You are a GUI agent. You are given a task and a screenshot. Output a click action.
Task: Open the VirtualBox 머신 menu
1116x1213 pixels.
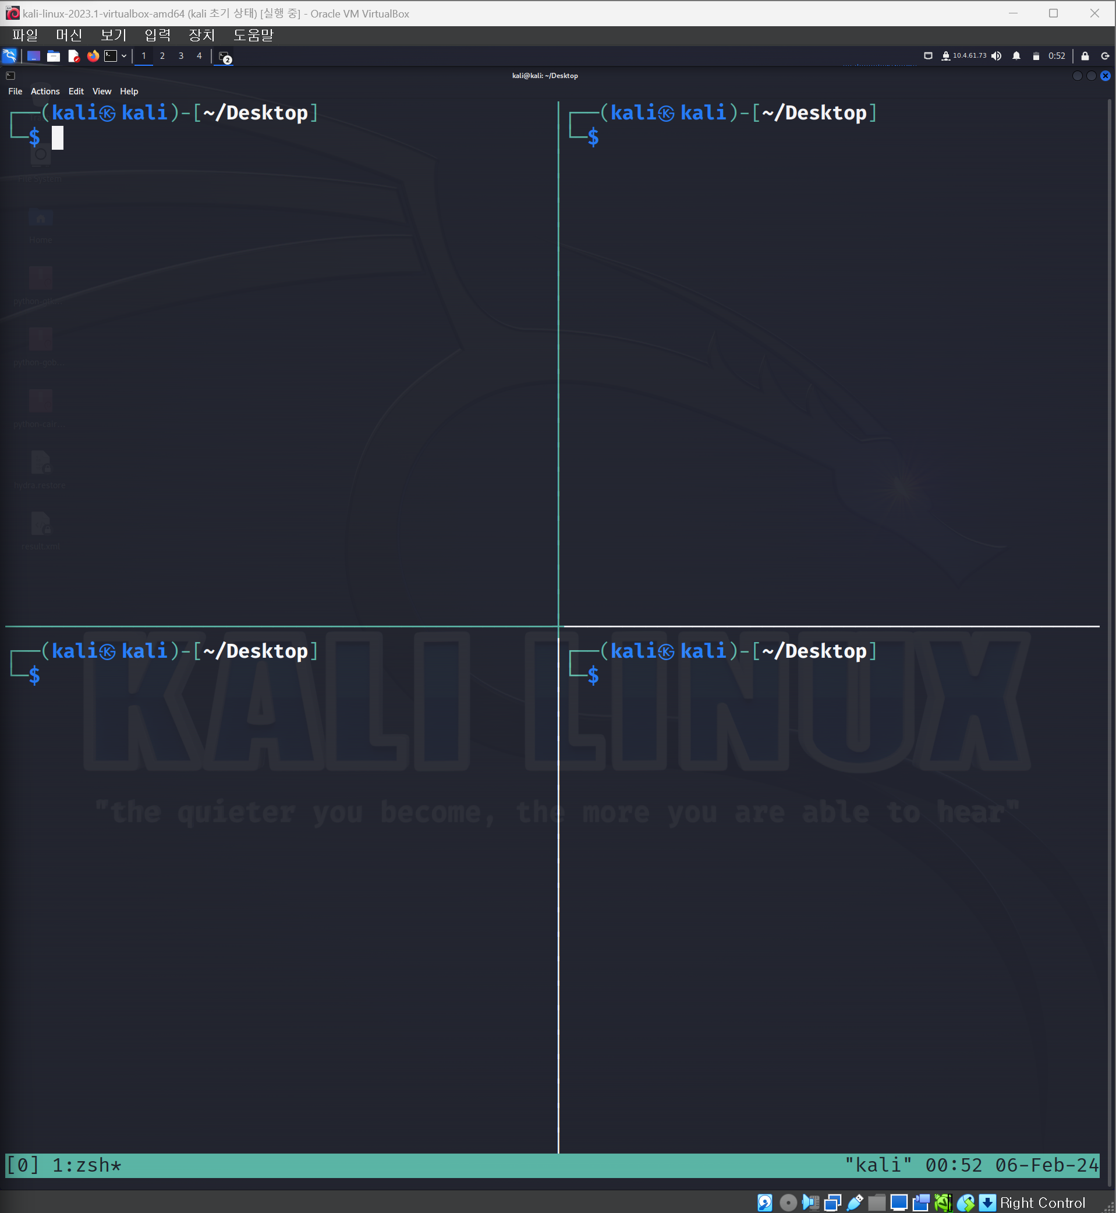(x=69, y=35)
